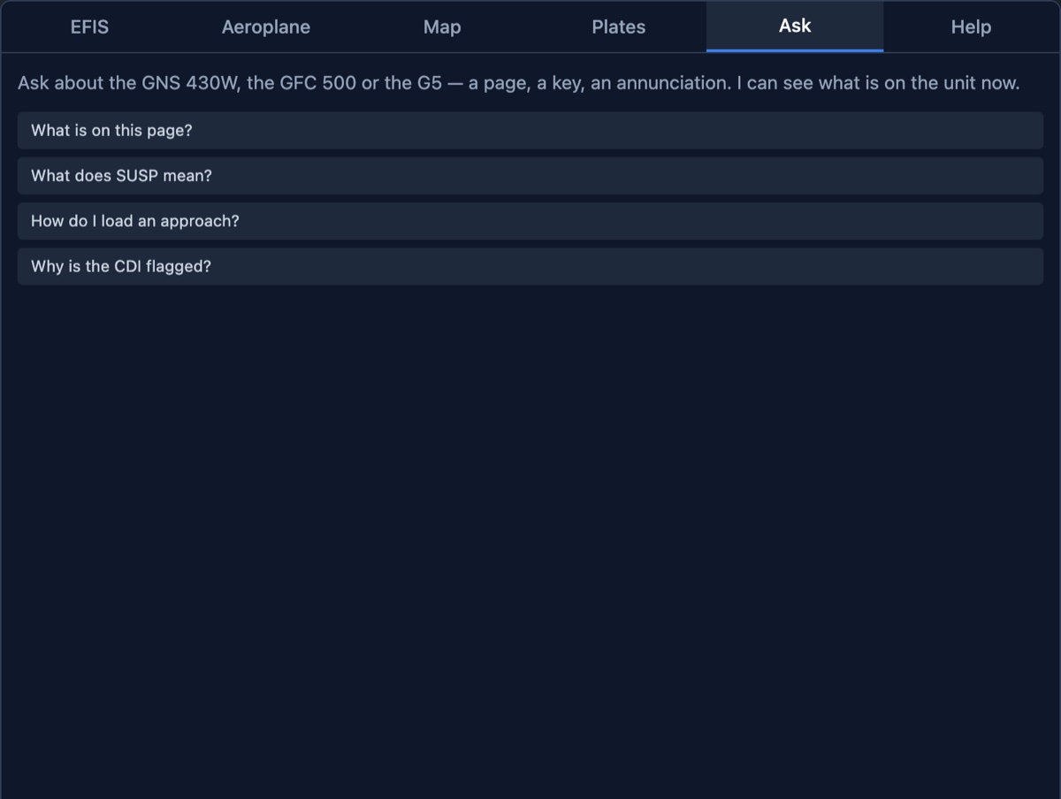This screenshot has width=1061, height=799.
Task: Ask "What is on this page?"
Action: click(x=530, y=130)
